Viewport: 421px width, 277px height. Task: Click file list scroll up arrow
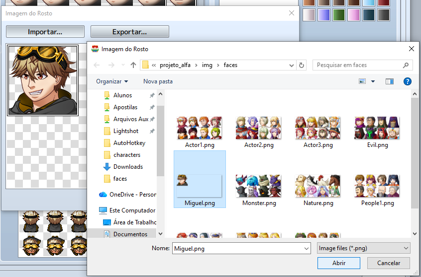(415, 94)
